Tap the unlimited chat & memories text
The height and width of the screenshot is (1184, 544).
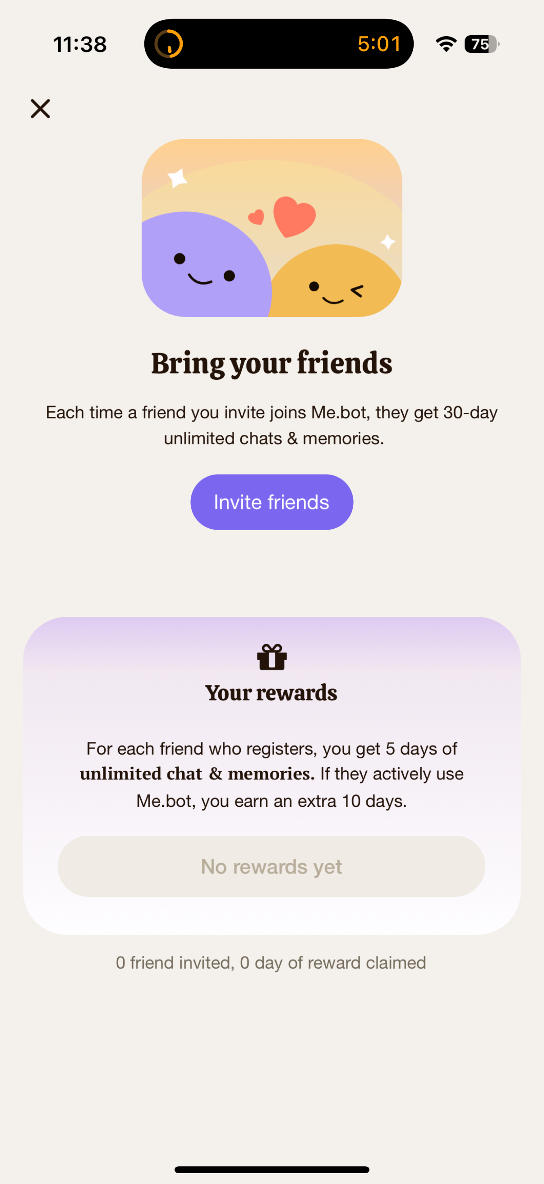(x=197, y=774)
